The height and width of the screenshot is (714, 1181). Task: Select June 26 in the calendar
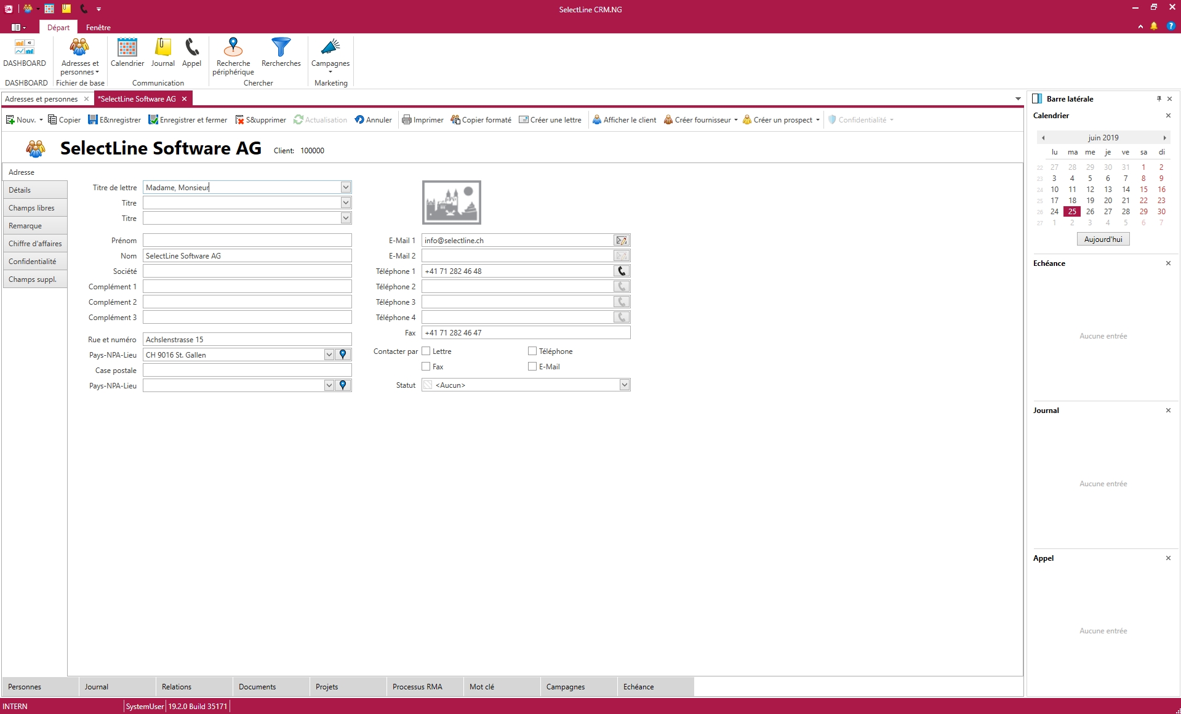1090,212
